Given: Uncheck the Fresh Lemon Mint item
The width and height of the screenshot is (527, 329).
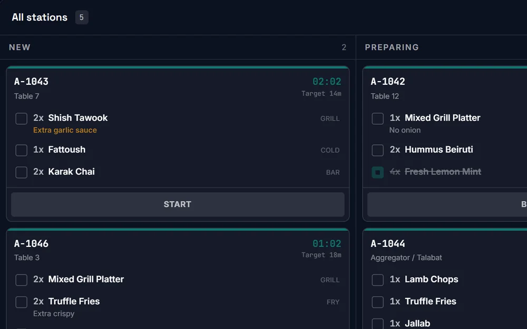Looking at the screenshot, I should (377, 172).
